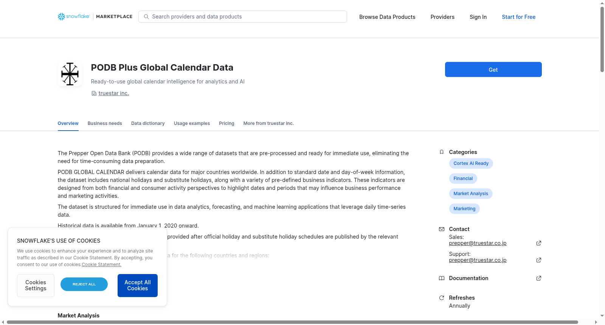Click the Sign In link
The width and height of the screenshot is (605, 325).
(478, 17)
